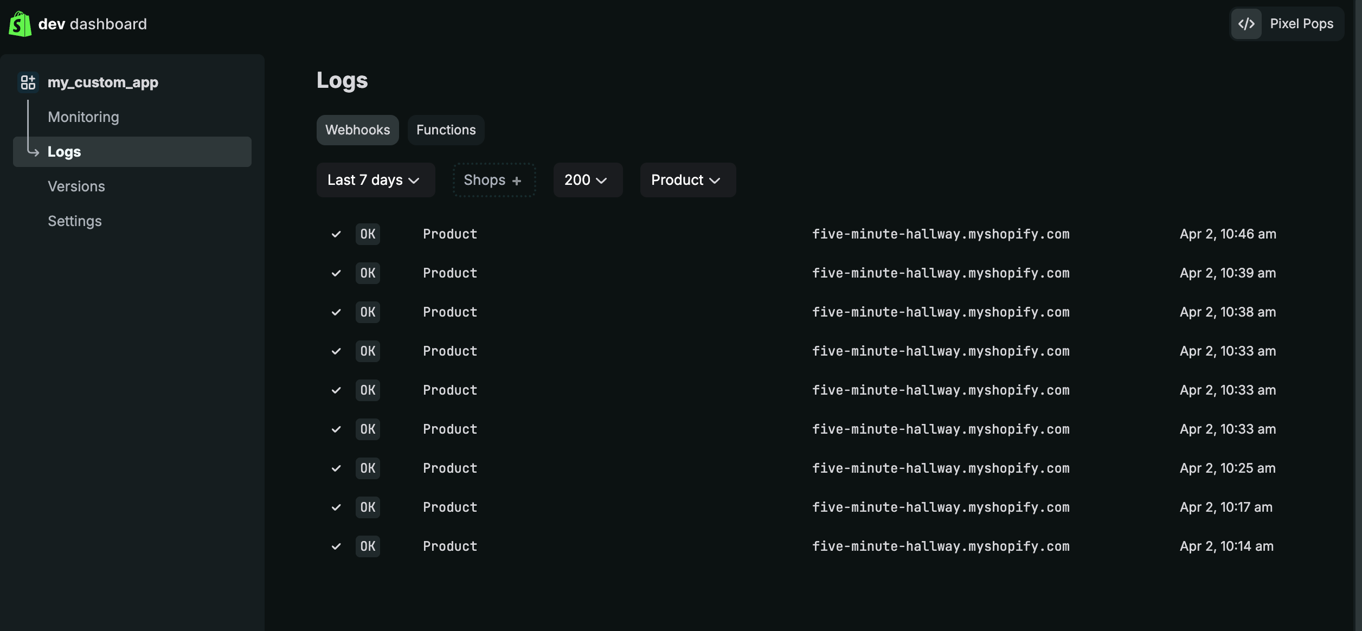Open Settings in the sidebar

click(x=75, y=221)
